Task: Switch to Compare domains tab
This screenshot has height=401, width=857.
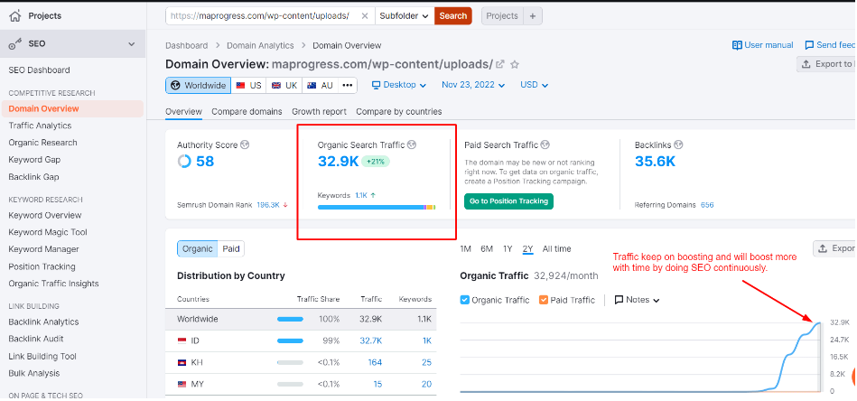Action: 247,111
